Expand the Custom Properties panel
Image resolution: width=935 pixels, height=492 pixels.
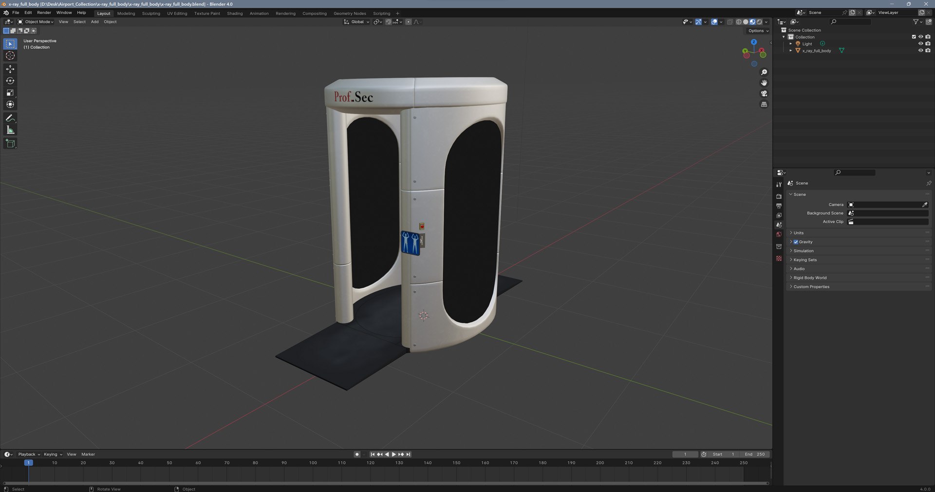(x=860, y=287)
